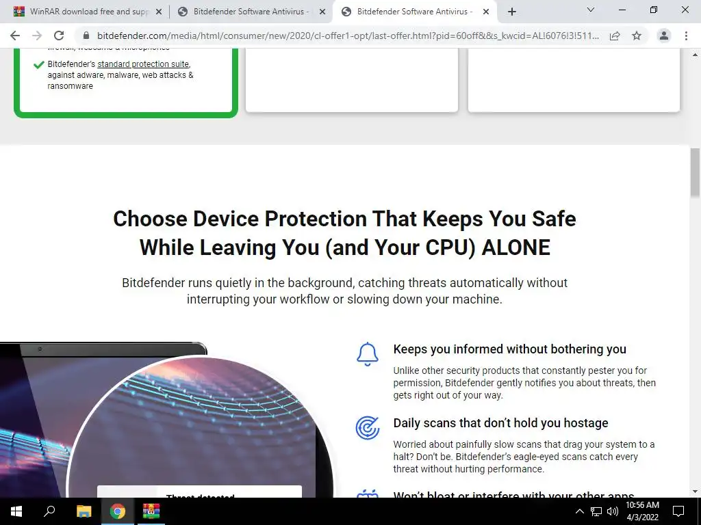Open the tab search dropdown chevron
The image size is (701, 525).
[x=591, y=10]
